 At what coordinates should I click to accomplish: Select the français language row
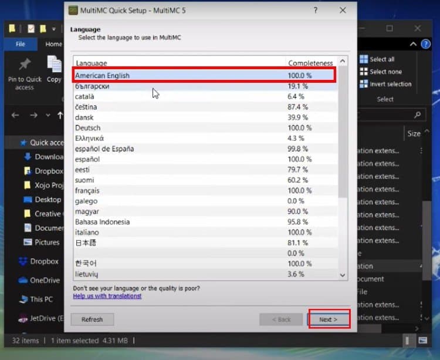point(206,190)
